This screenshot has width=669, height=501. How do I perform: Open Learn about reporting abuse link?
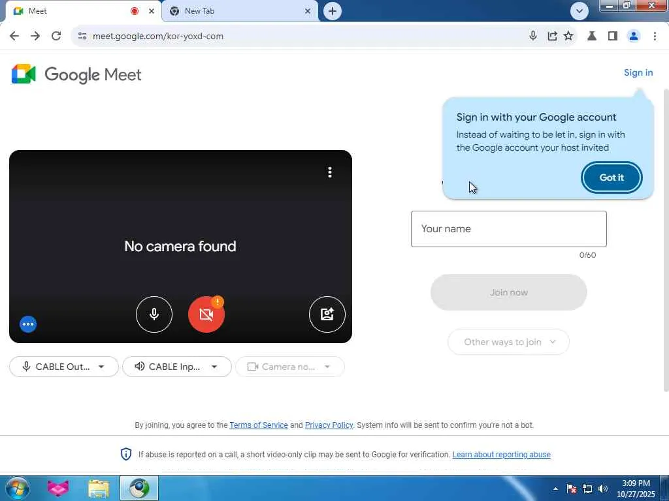[x=501, y=455]
